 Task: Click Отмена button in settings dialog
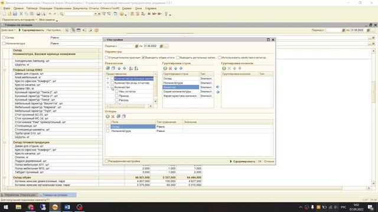tap(269, 161)
